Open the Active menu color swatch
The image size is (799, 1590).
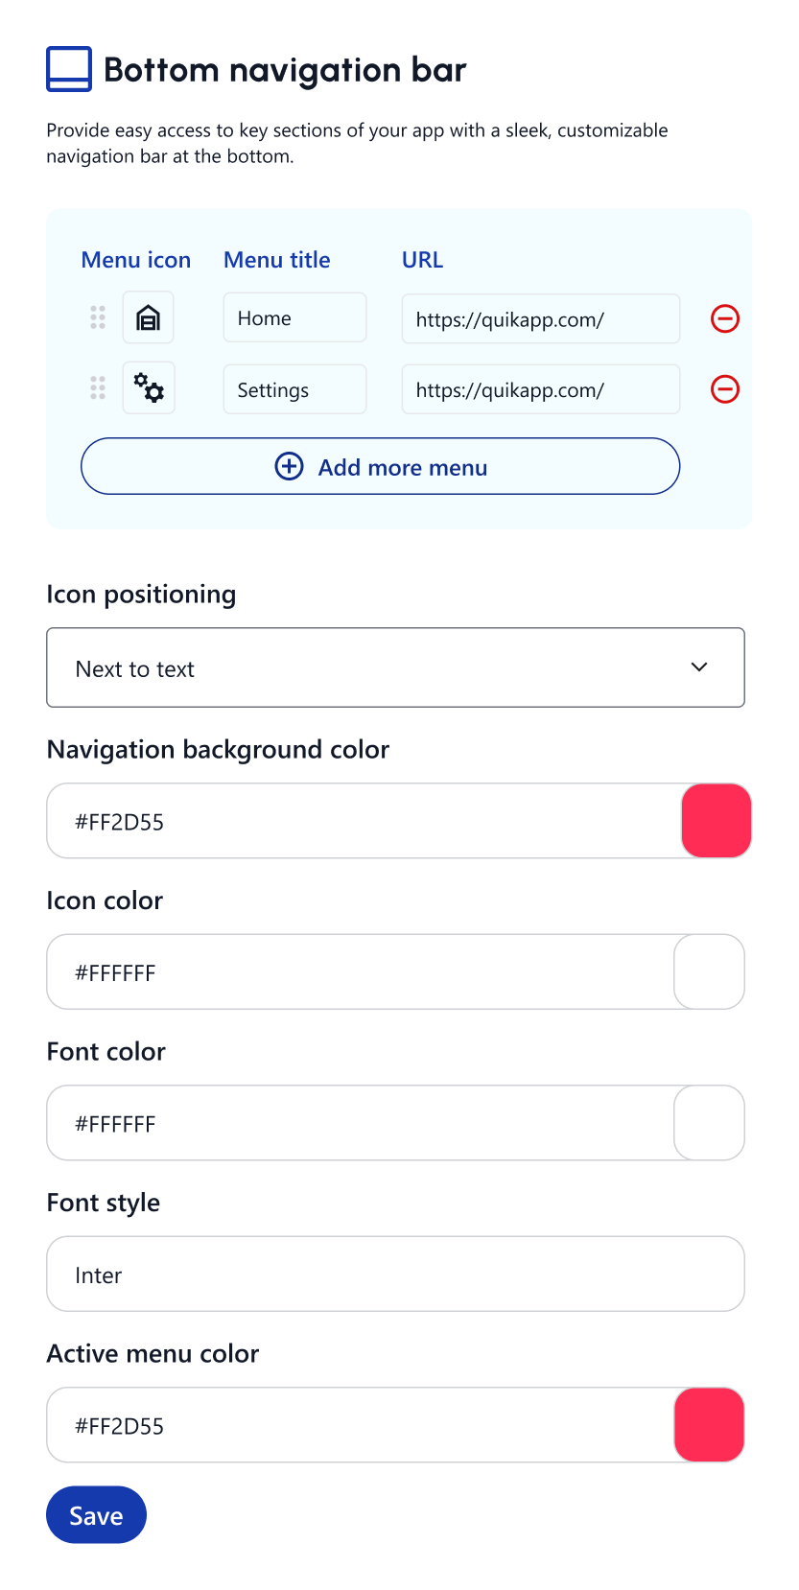tap(710, 1425)
